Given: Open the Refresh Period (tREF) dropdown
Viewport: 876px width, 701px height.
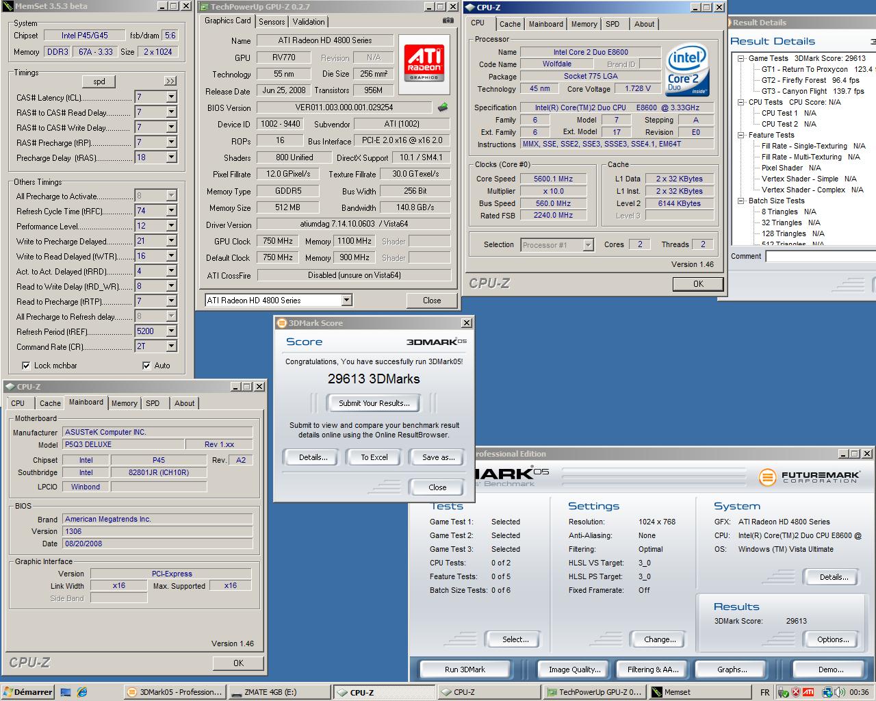Looking at the screenshot, I should [171, 331].
